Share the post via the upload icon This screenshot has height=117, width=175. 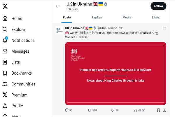pyautogui.click(x=164, y=110)
